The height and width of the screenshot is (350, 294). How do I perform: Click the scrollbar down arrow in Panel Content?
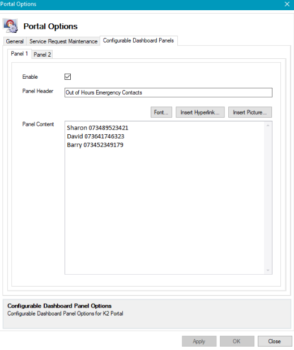tap(268, 270)
